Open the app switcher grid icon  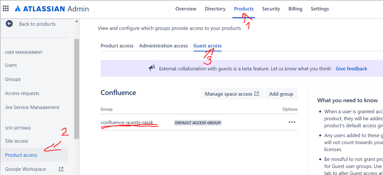tap(6, 8)
